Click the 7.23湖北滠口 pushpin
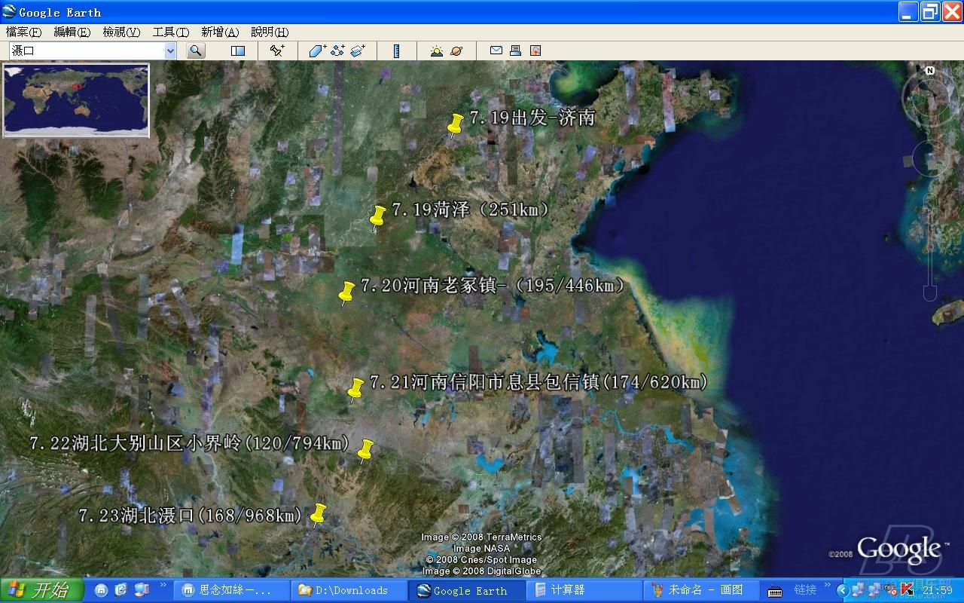 (318, 515)
